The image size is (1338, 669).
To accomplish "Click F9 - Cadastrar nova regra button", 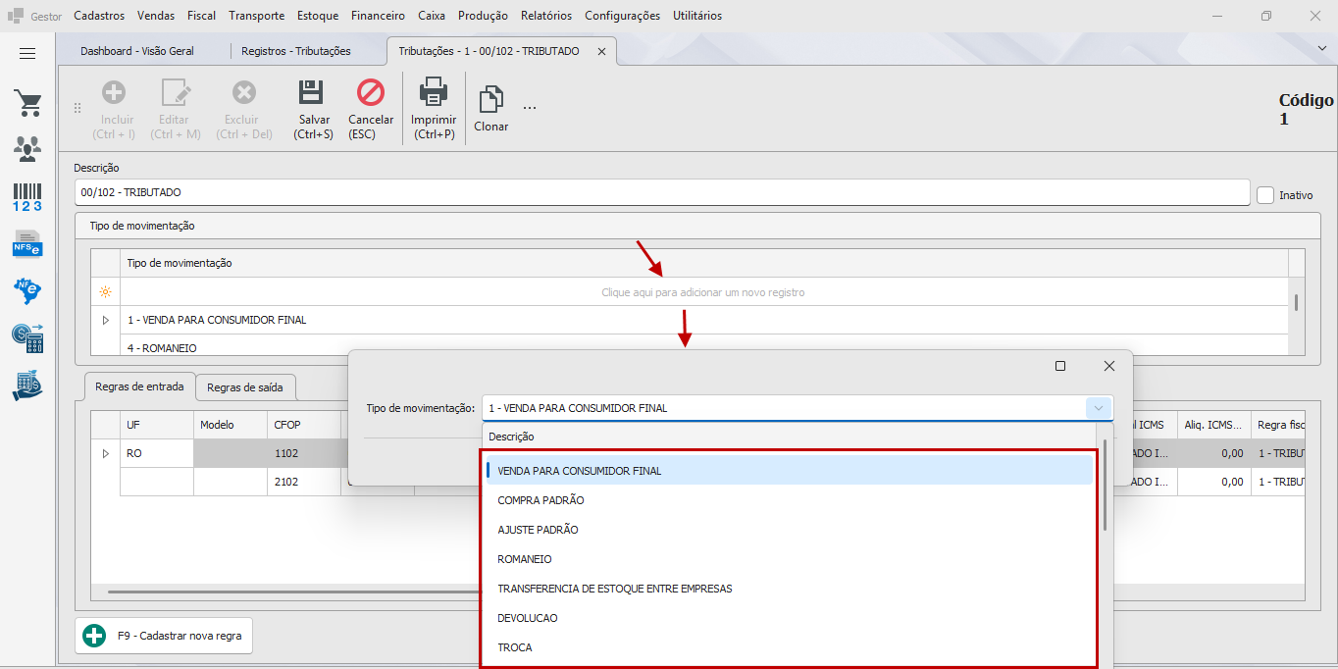I will tap(165, 636).
